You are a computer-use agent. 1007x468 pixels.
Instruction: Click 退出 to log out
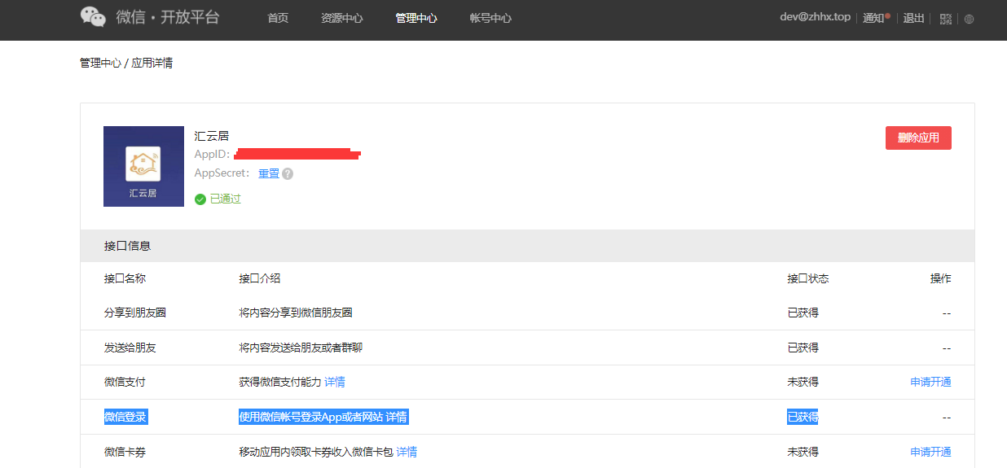(913, 18)
